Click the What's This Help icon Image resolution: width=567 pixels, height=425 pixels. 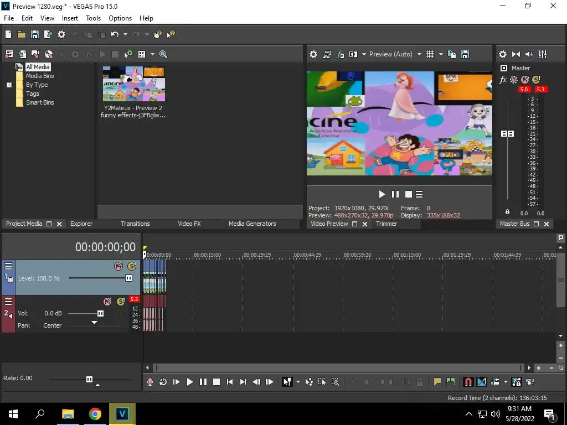click(171, 34)
